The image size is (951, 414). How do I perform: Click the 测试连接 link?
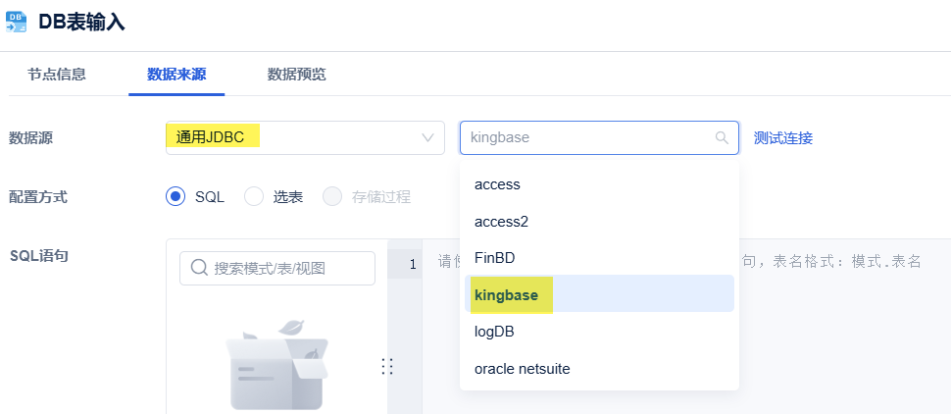(x=782, y=138)
